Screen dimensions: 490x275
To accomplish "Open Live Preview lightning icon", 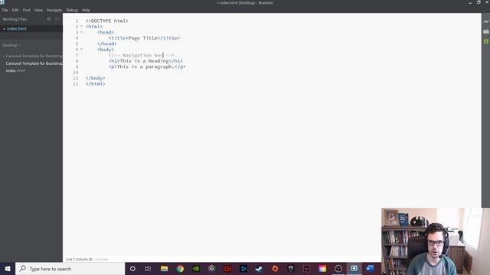I will (486, 21).
